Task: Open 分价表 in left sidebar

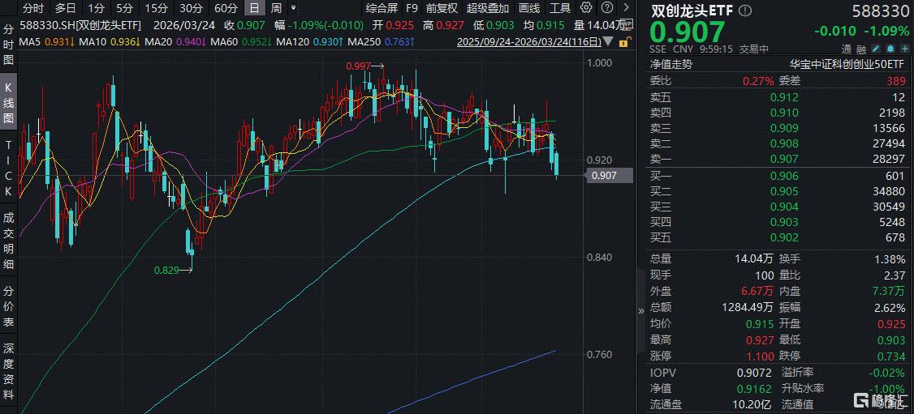Action: pyautogui.click(x=9, y=306)
